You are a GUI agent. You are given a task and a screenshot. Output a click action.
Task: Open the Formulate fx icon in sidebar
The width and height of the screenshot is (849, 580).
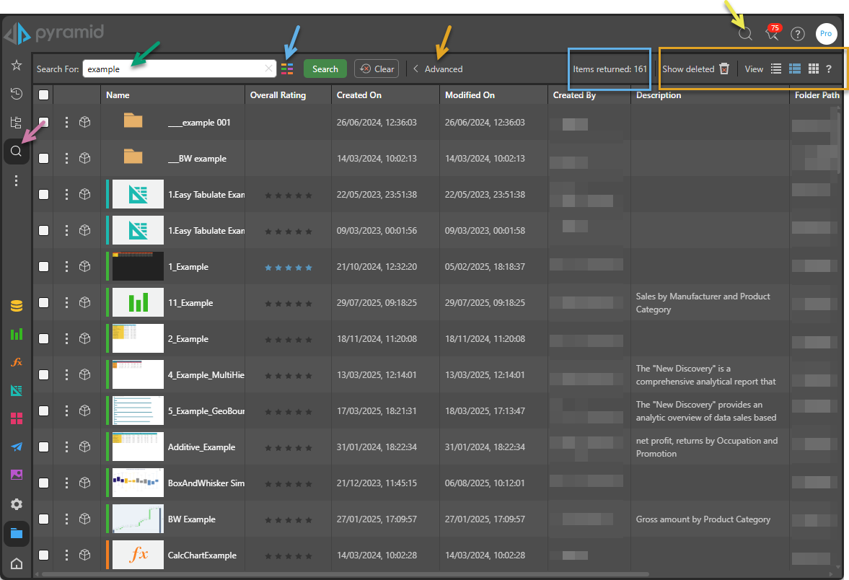pyautogui.click(x=16, y=362)
